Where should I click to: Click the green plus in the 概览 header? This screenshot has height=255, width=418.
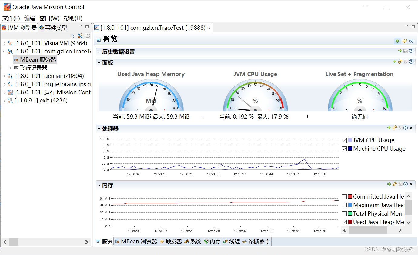click(x=397, y=41)
